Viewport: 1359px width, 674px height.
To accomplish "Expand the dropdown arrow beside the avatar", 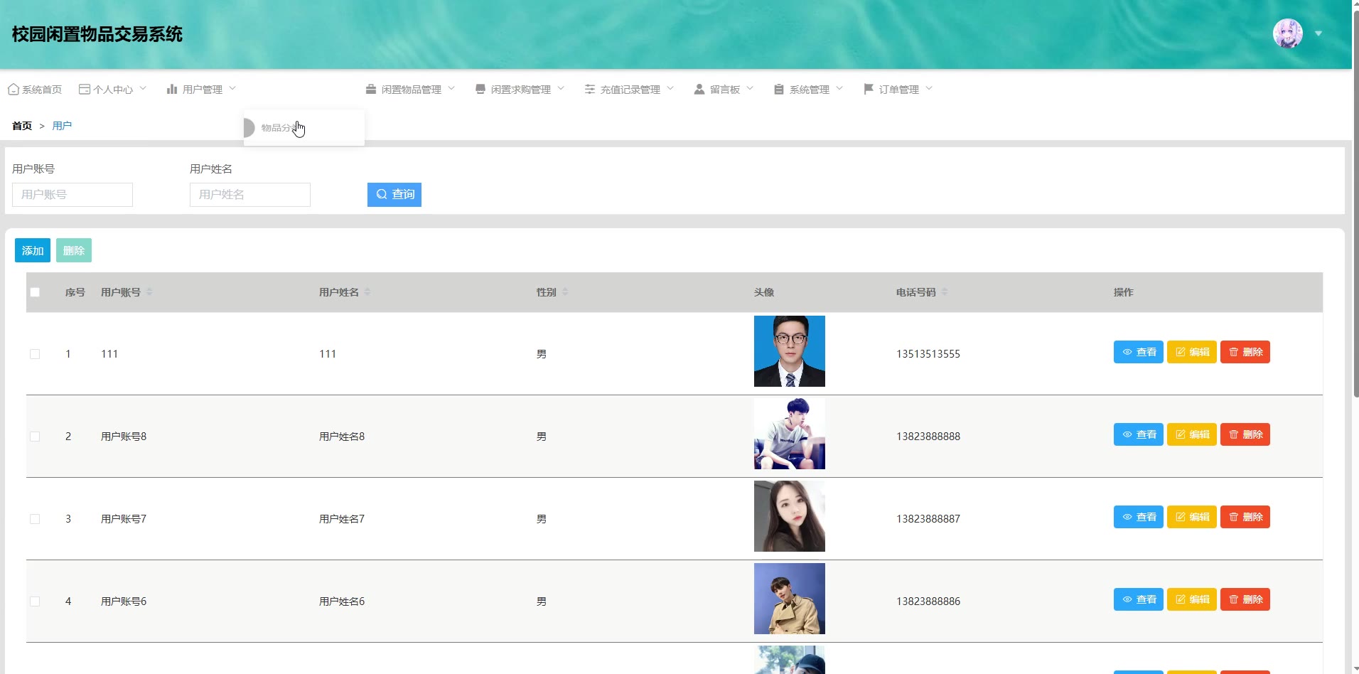I will tap(1318, 33).
